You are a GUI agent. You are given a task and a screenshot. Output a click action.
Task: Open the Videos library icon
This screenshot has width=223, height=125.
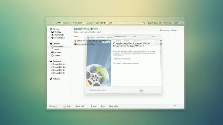[53, 56]
